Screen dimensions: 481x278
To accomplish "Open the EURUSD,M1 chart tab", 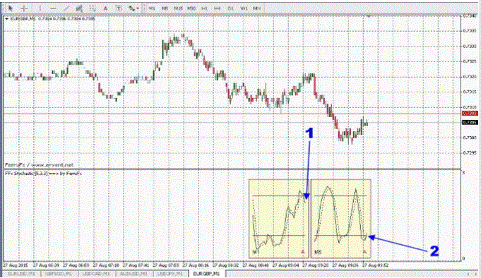I will click(21, 273).
